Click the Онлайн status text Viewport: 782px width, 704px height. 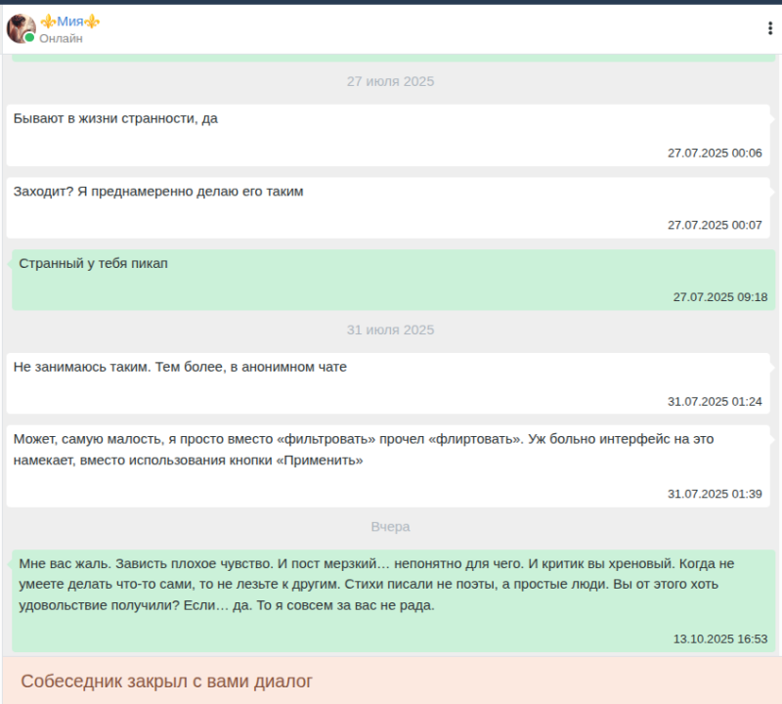(x=61, y=38)
